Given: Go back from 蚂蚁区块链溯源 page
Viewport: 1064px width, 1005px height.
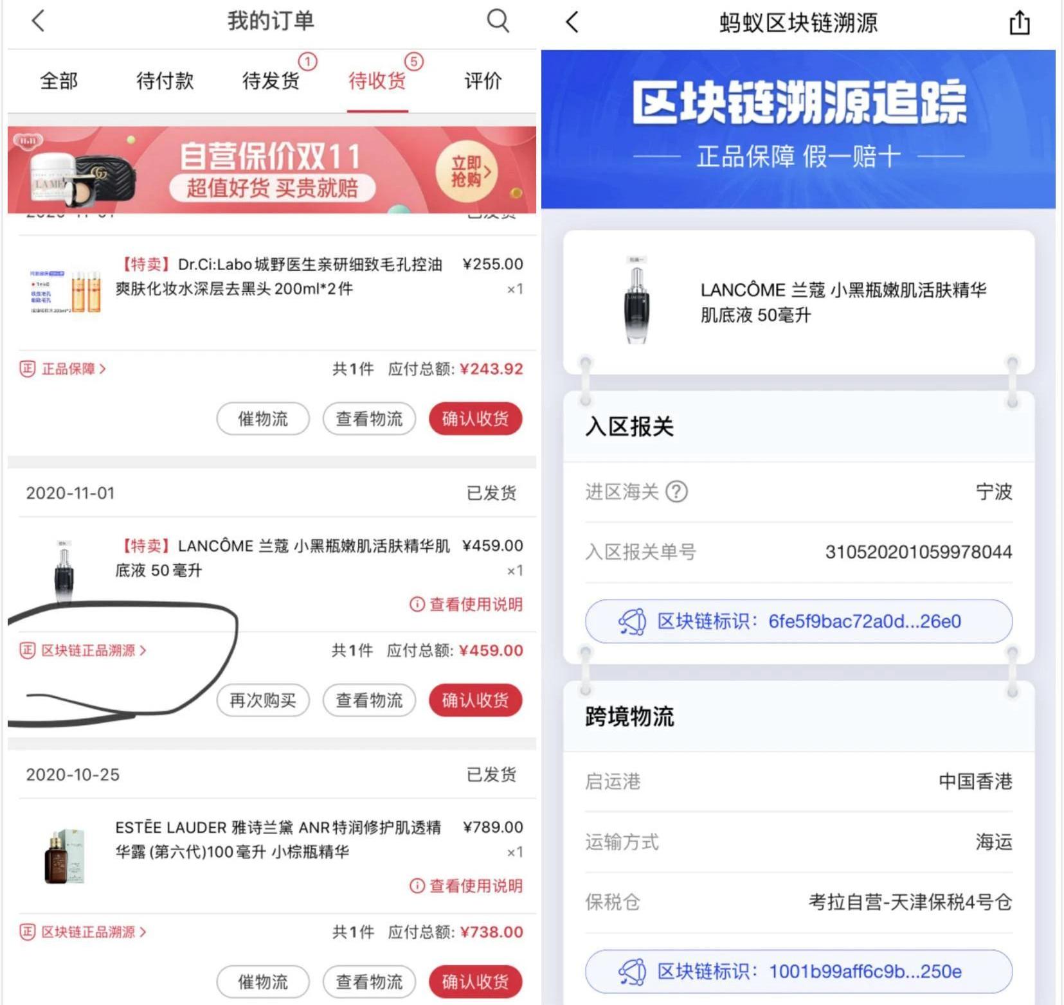Looking at the screenshot, I should click(572, 22).
